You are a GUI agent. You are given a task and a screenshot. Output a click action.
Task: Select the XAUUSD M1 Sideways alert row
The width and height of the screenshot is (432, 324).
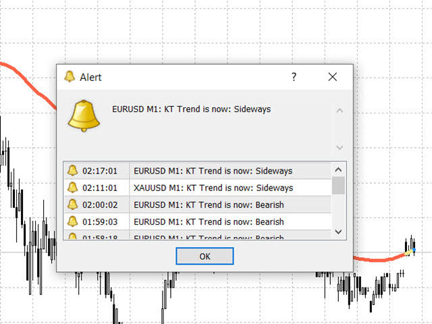pos(197,188)
